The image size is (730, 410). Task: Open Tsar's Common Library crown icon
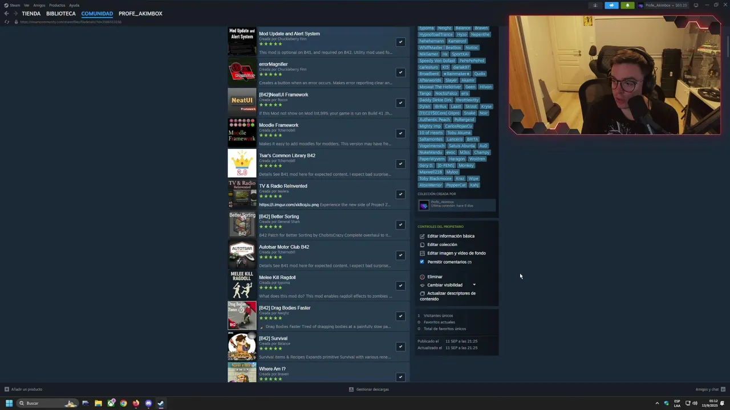(242, 163)
